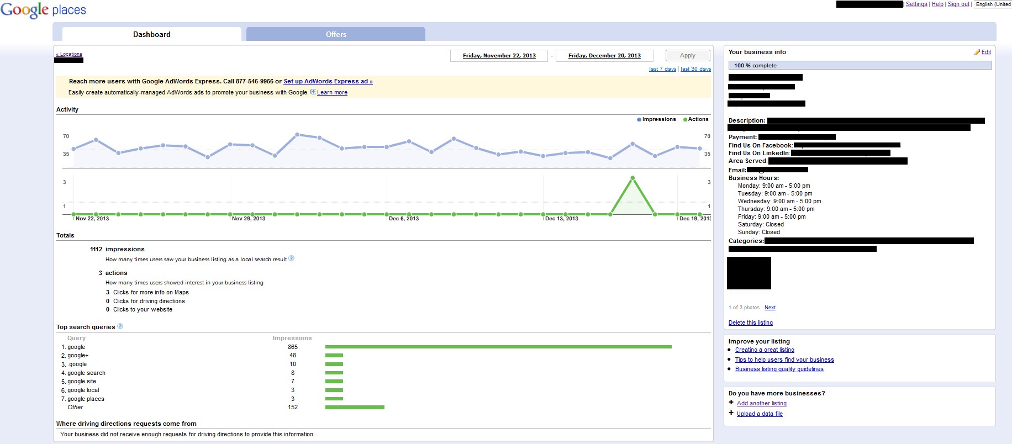1012x444 pixels.
Task: Click the Apply button
Action: [x=688, y=56]
